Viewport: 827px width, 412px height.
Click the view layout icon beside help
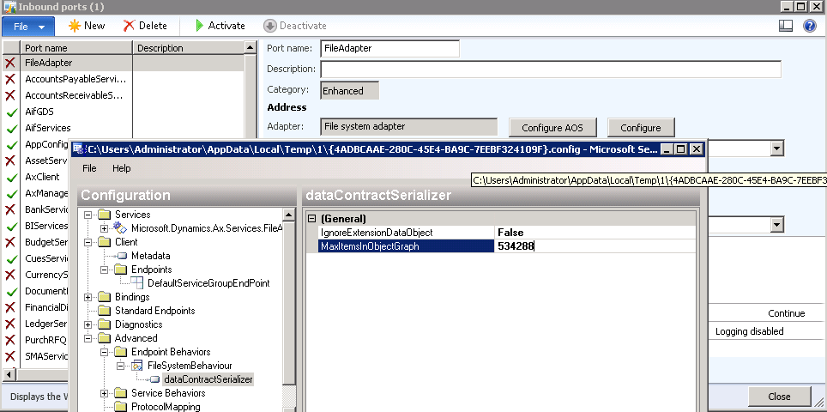(785, 26)
